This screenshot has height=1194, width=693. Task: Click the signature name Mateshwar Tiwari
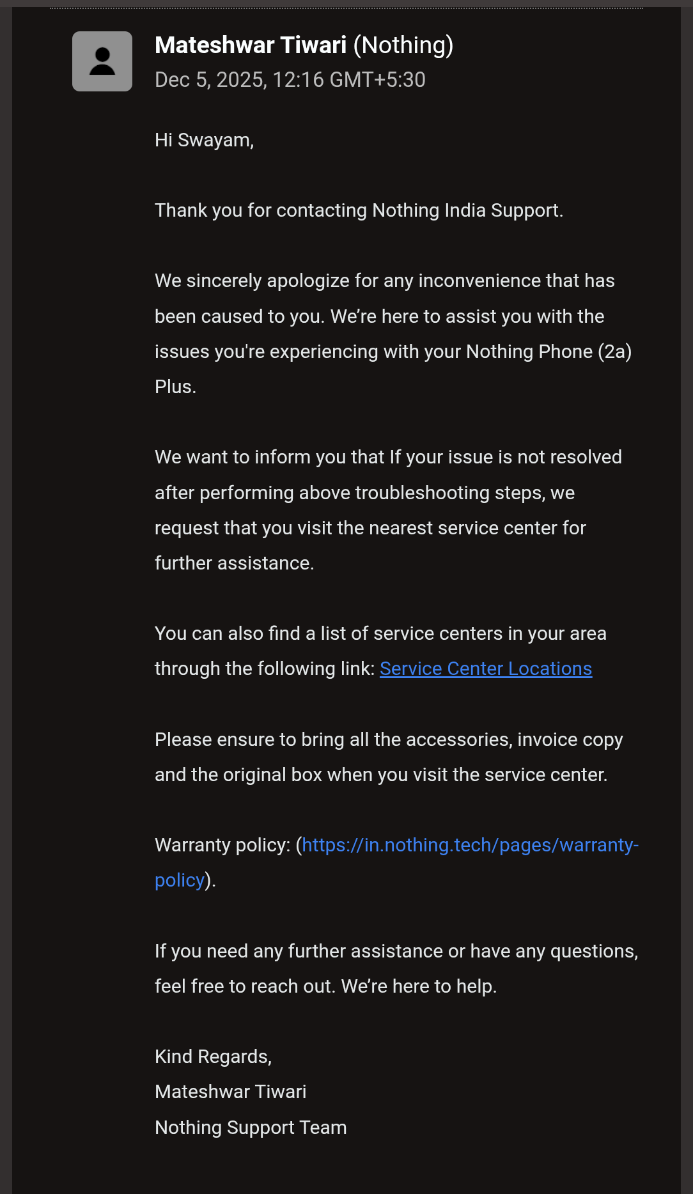point(231,1092)
